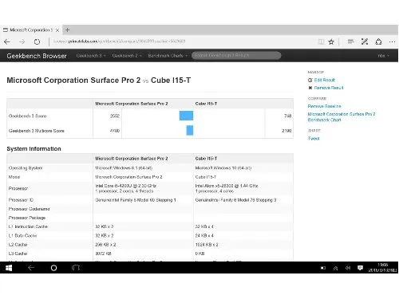The height and width of the screenshot is (299, 399).
Task: Close the Microsoft Corporation tab
Action: point(57,30)
